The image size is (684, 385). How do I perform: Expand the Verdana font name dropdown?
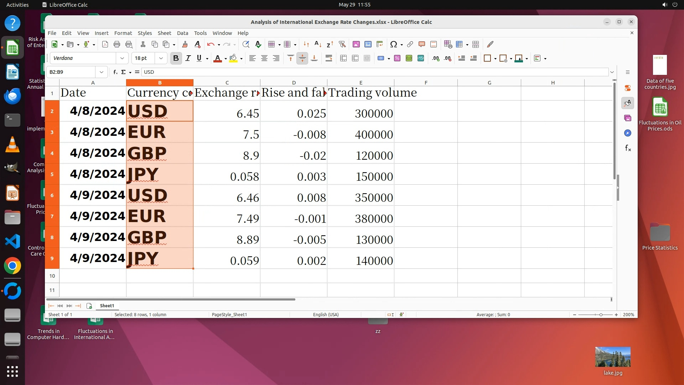122,58
